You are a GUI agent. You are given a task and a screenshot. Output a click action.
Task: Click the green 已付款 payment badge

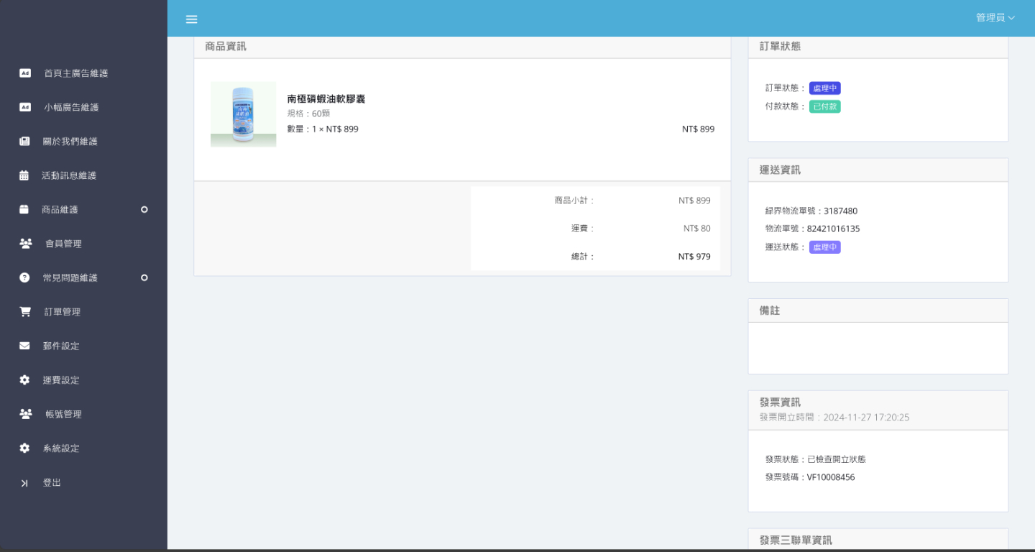click(824, 106)
